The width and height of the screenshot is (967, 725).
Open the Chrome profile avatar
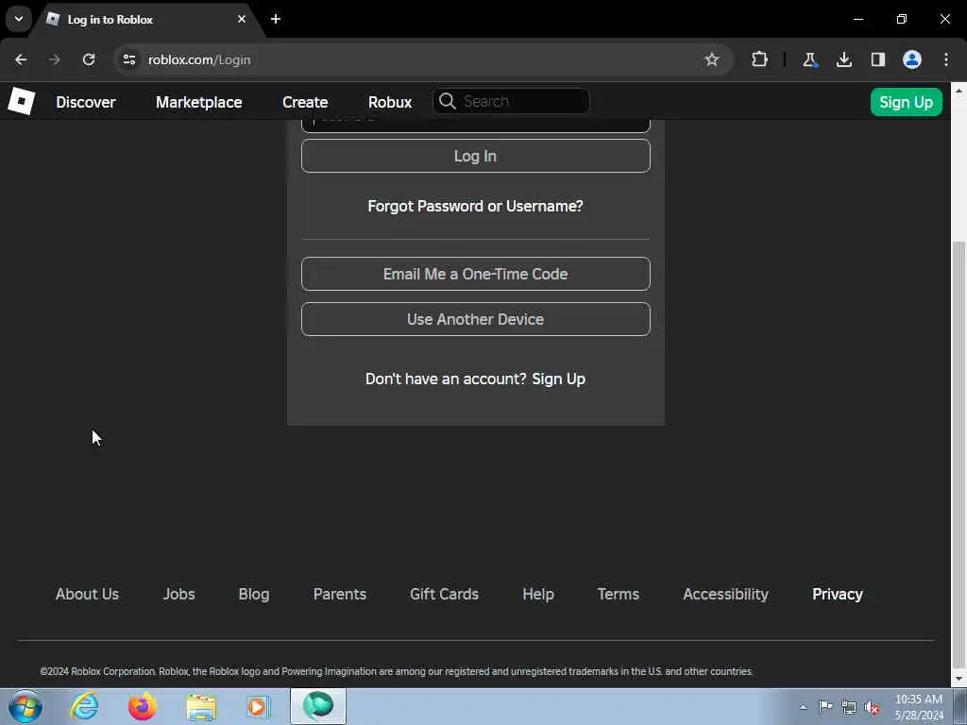click(912, 59)
